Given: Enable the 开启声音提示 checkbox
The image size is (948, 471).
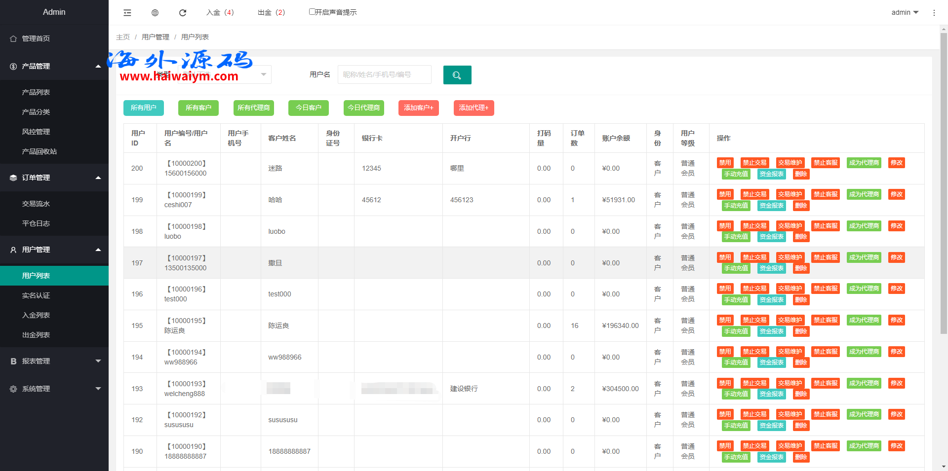Looking at the screenshot, I should coord(312,12).
